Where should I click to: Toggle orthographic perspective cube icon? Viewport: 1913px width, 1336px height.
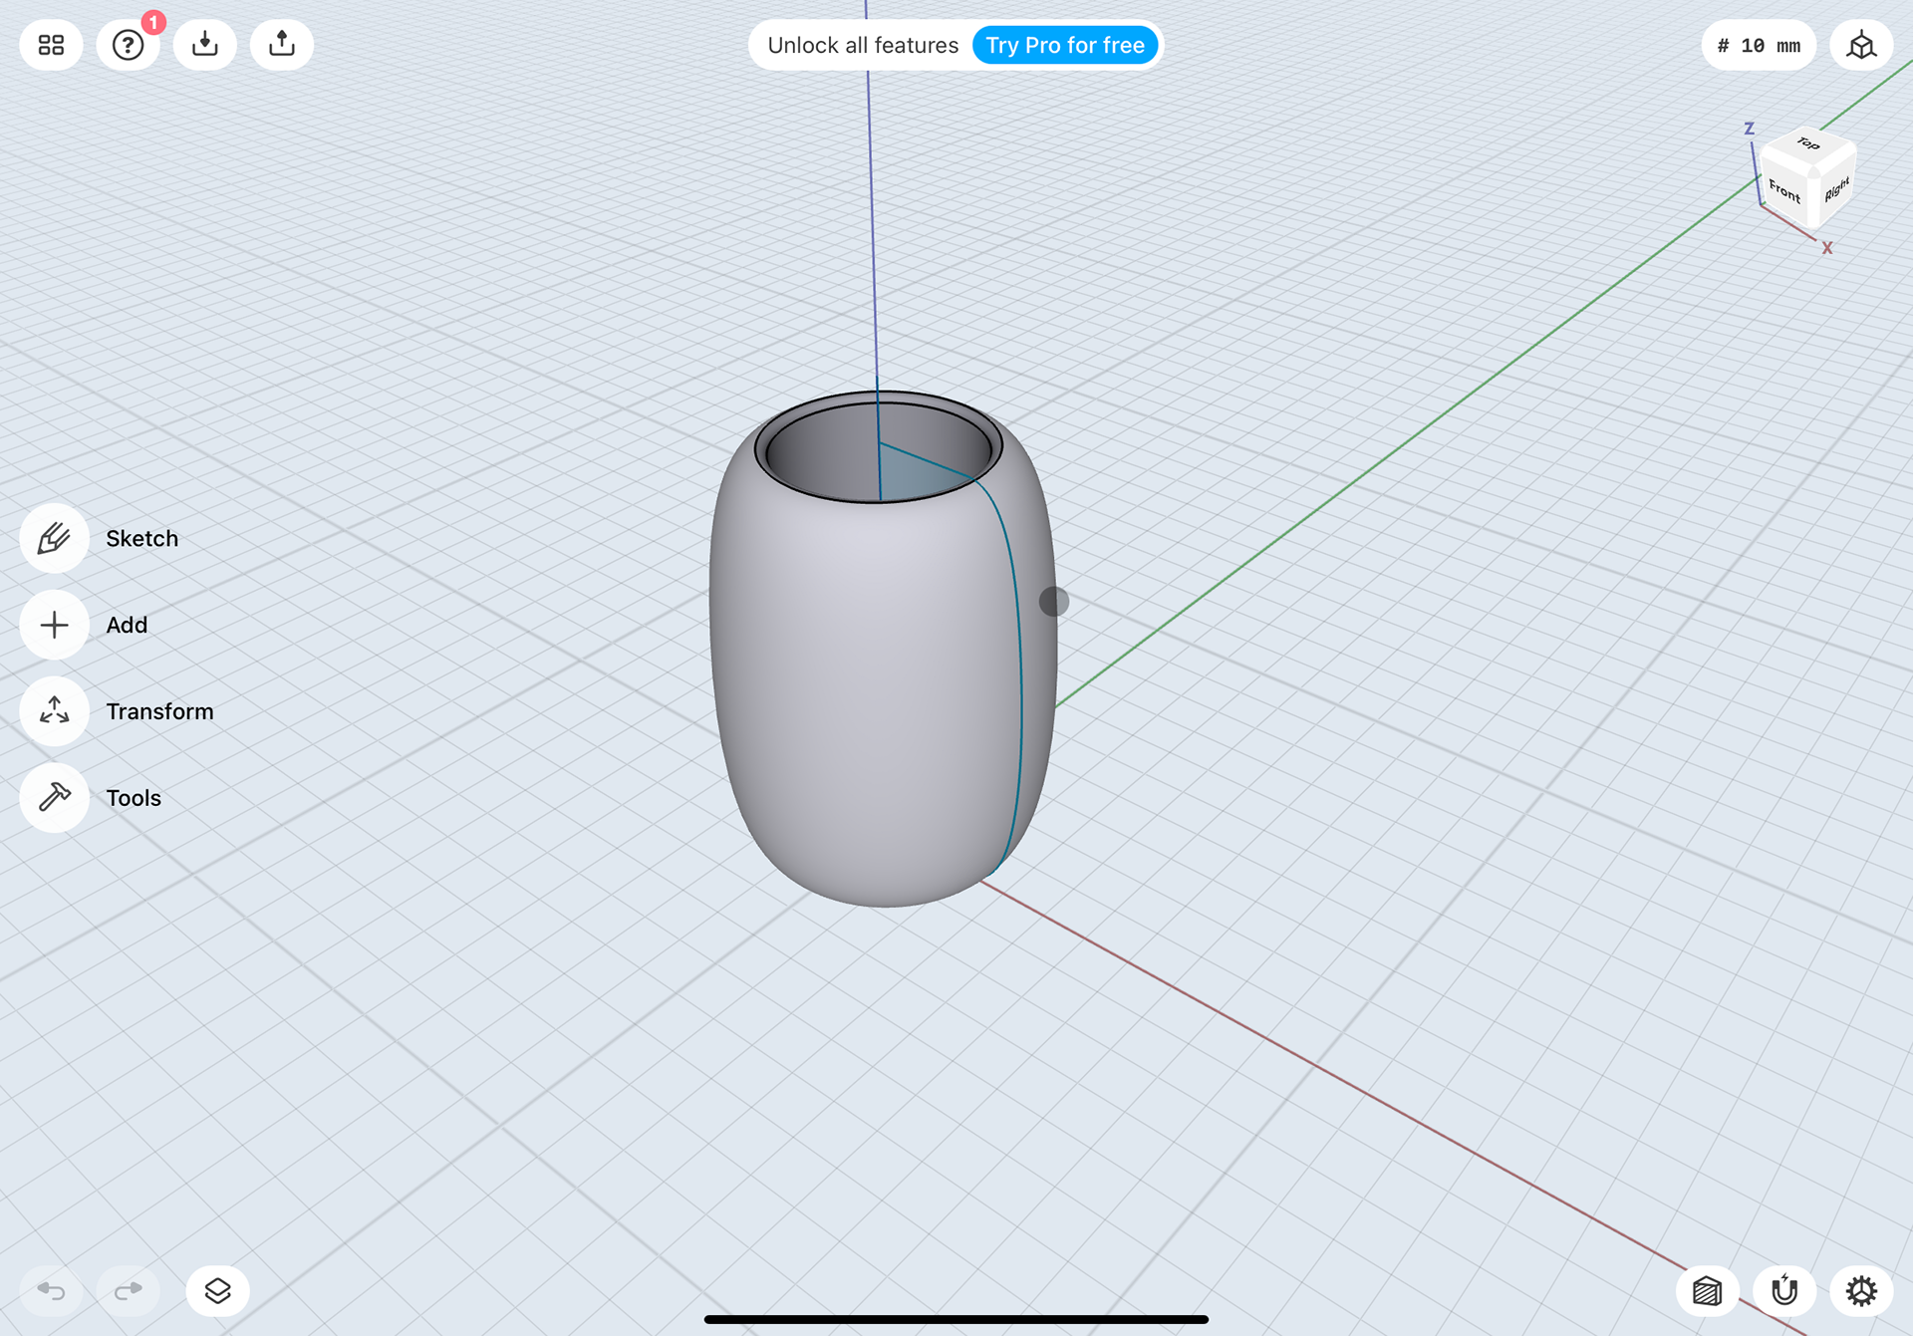point(1861,45)
